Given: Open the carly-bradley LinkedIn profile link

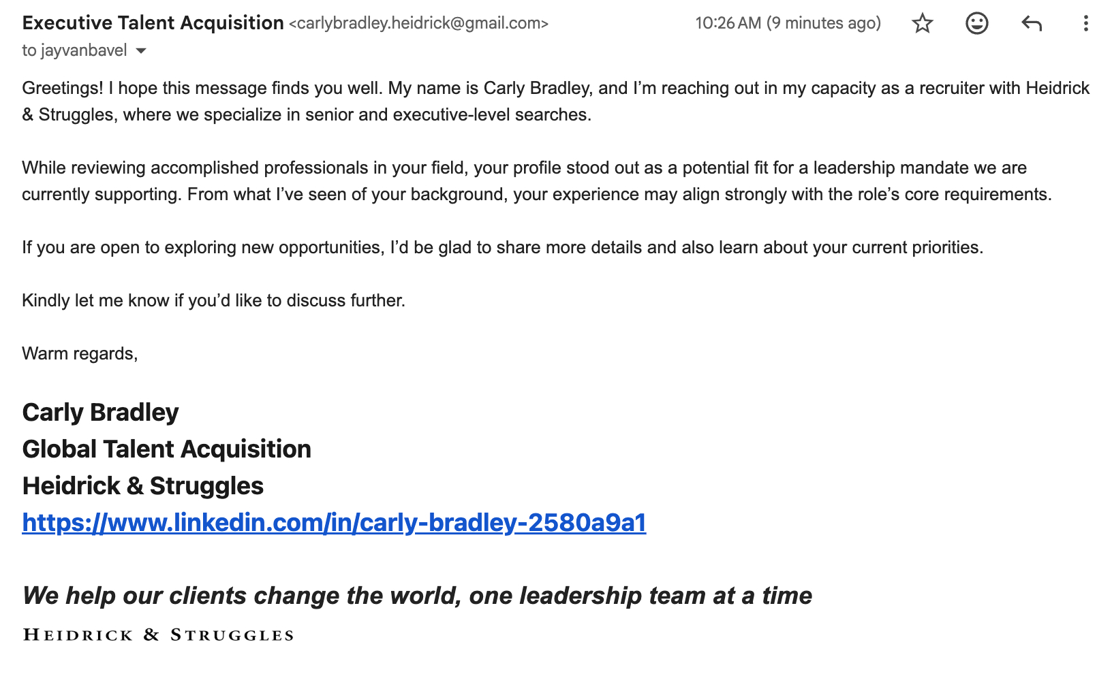Looking at the screenshot, I should [334, 523].
